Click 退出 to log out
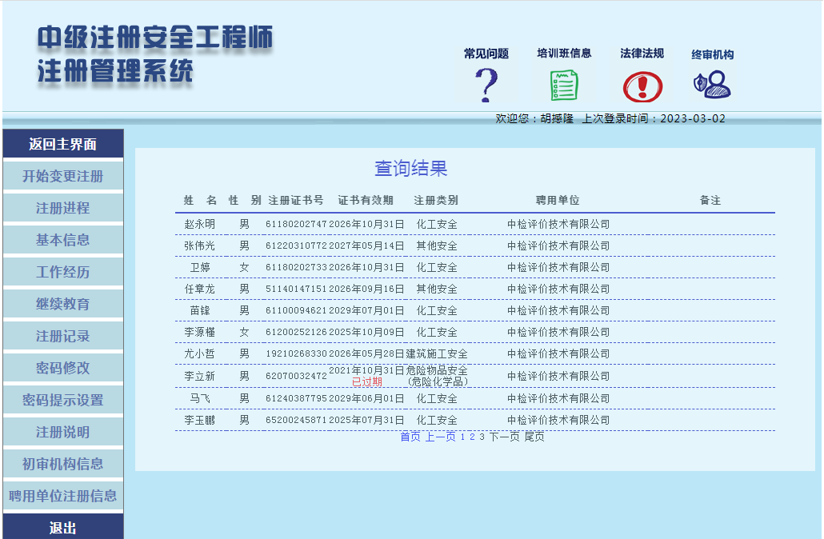 [62, 526]
